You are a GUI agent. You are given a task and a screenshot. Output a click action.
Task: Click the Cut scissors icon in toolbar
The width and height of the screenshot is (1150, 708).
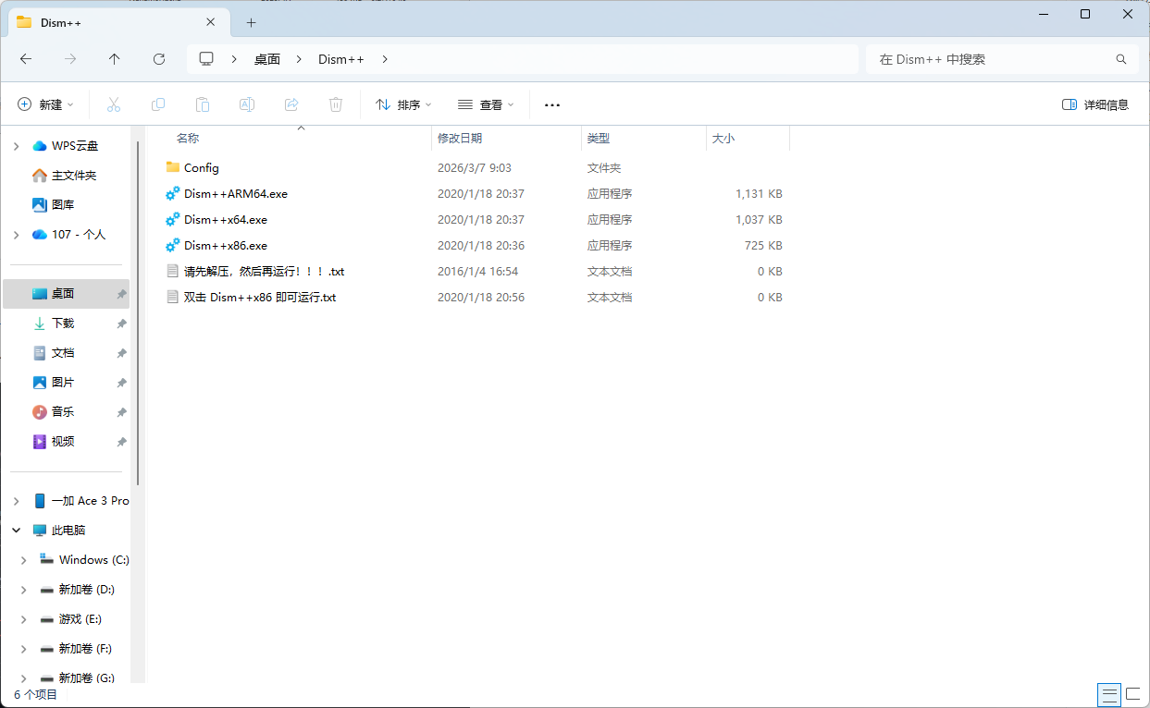[114, 105]
